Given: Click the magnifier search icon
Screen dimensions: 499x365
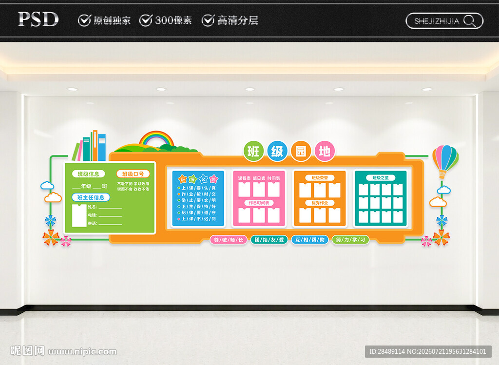Looking at the screenshot, I should (469, 21).
